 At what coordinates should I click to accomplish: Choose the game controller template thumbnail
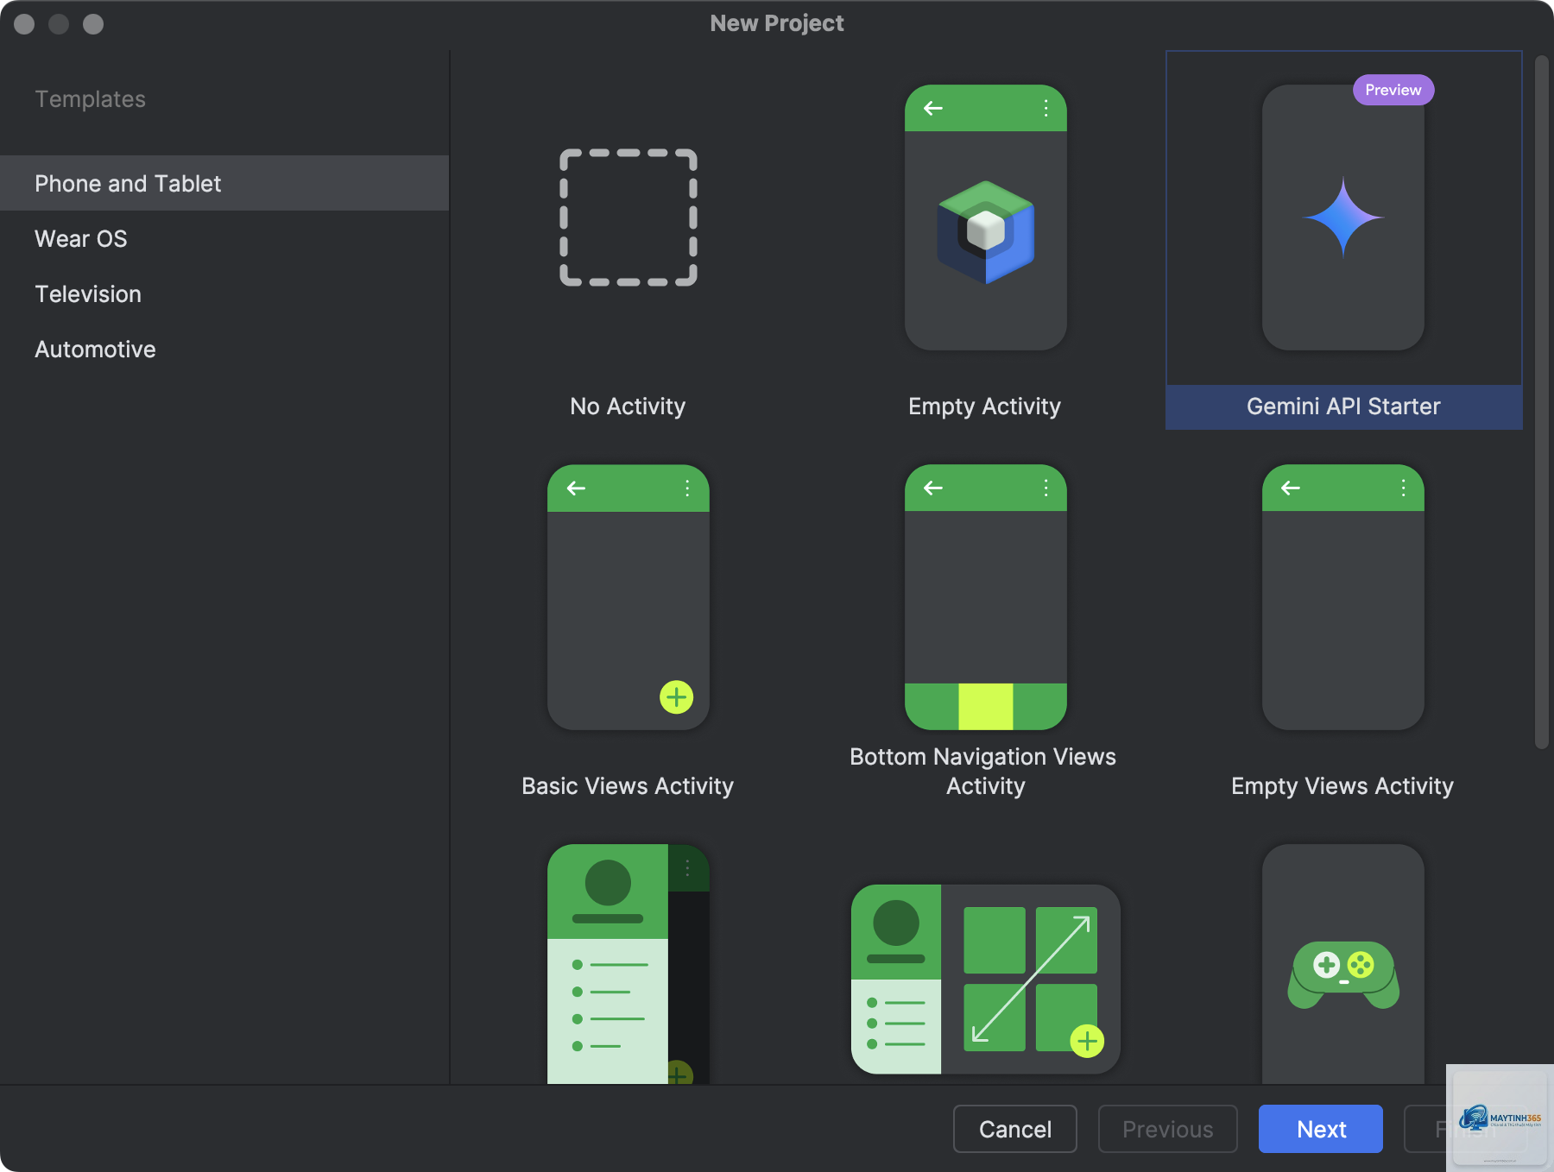click(1342, 964)
